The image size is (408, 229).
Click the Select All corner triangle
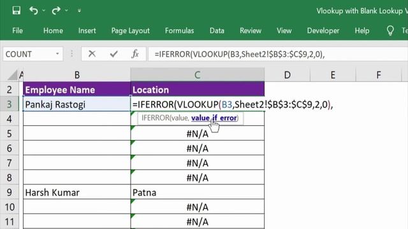coord(12,75)
